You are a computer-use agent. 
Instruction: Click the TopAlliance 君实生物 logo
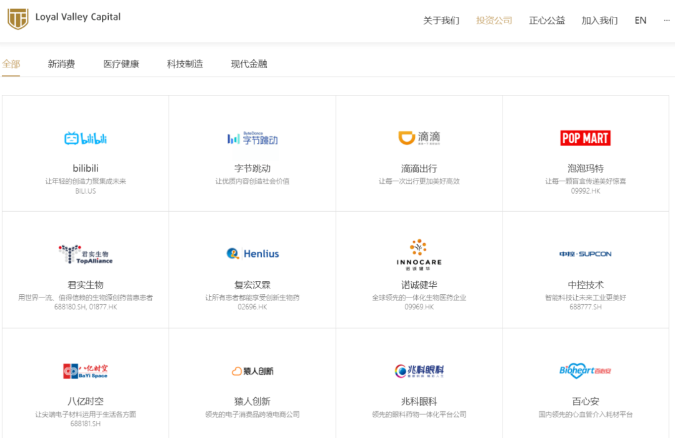[x=85, y=254]
